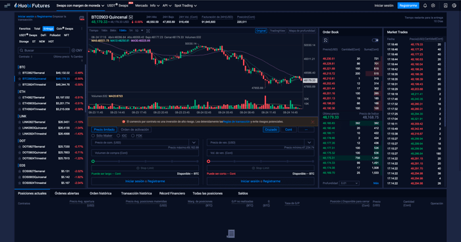Open the Profundidad 0.01 dropdown
This screenshot has height=242, width=461.
point(349,183)
